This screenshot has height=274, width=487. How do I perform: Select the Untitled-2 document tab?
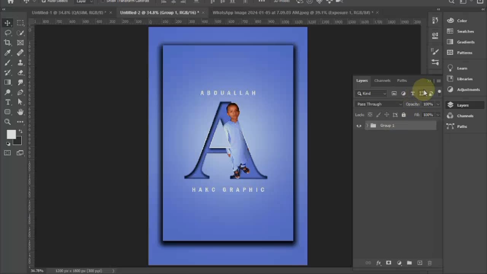(159, 13)
